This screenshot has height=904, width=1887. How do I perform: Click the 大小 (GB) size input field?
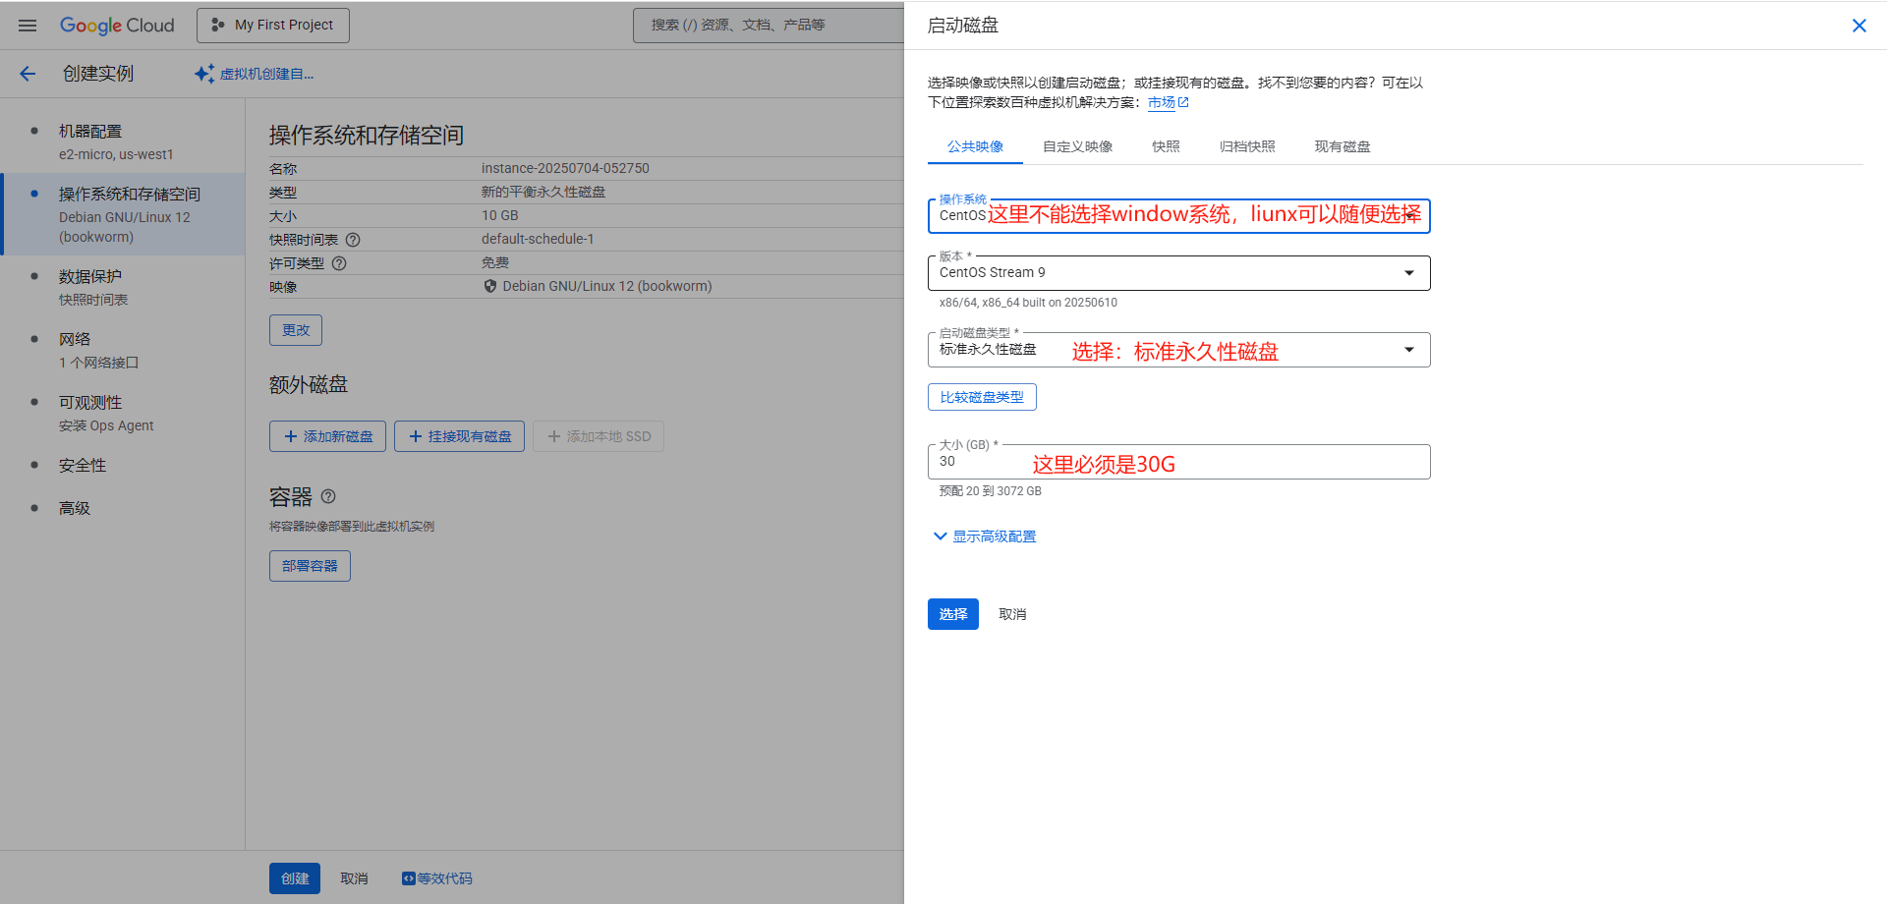point(1178,462)
